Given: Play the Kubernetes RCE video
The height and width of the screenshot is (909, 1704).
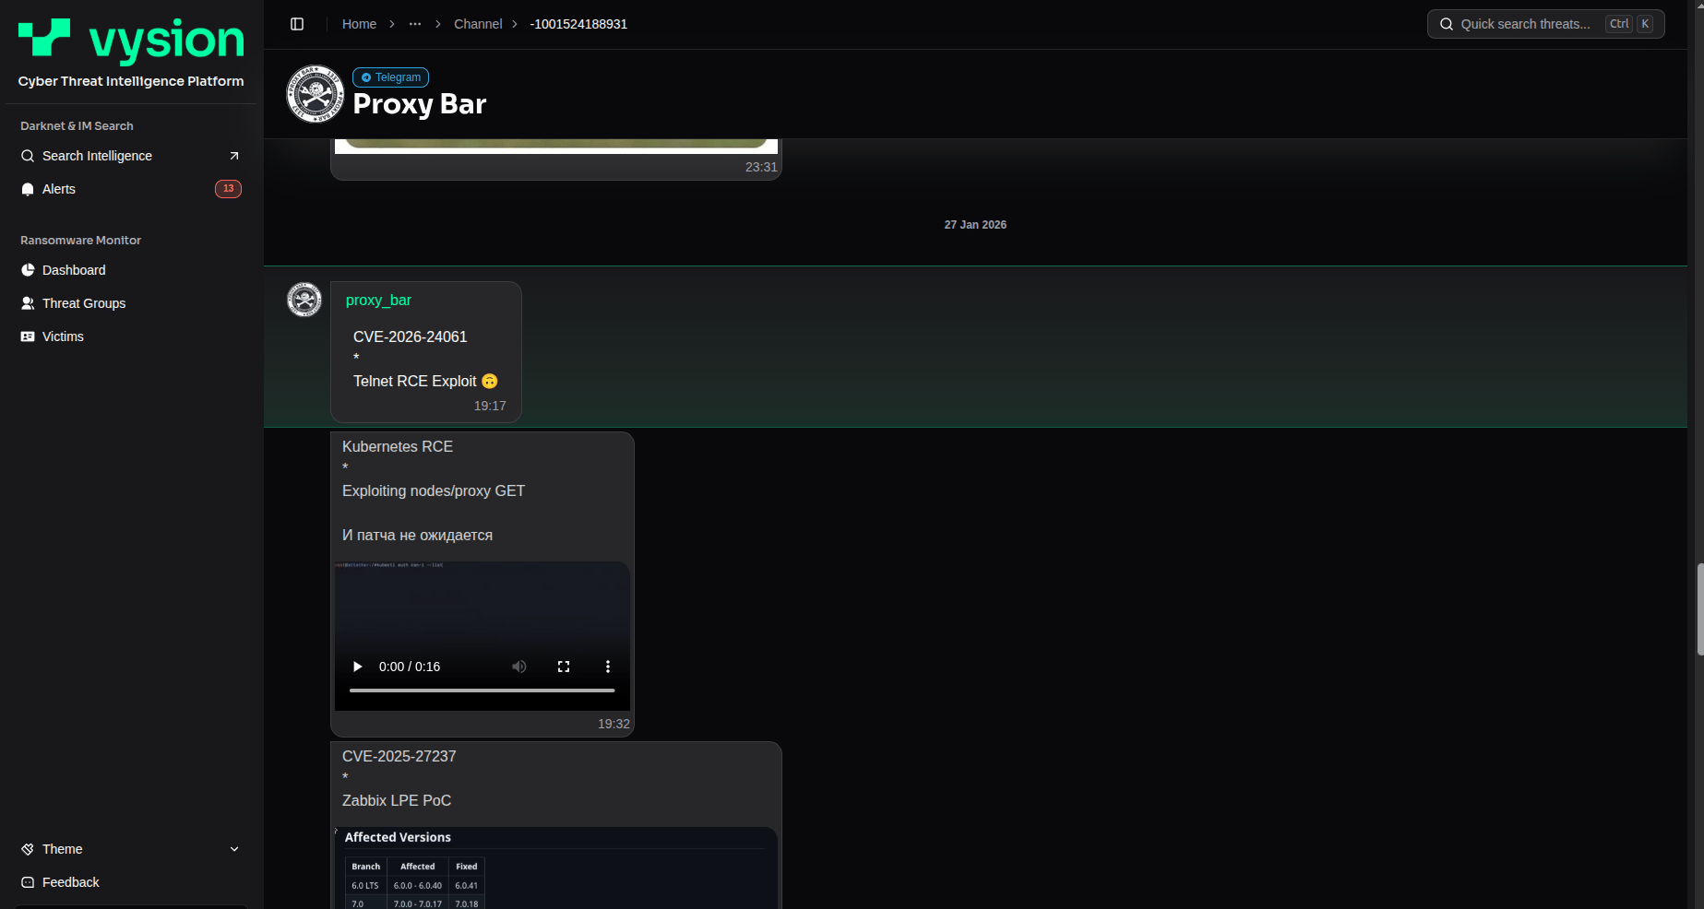Looking at the screenshot, I should tap(357, 667).
